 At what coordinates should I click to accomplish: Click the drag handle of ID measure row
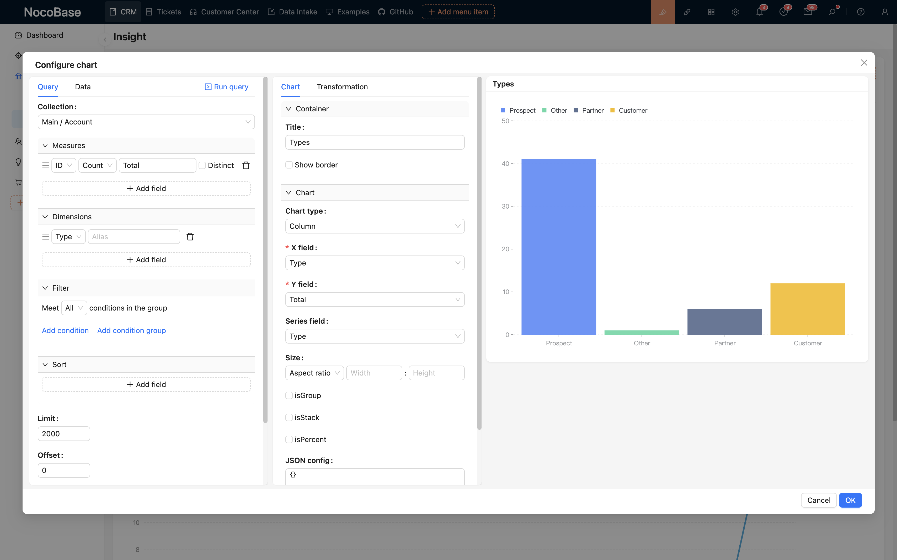tap(46, 165)
